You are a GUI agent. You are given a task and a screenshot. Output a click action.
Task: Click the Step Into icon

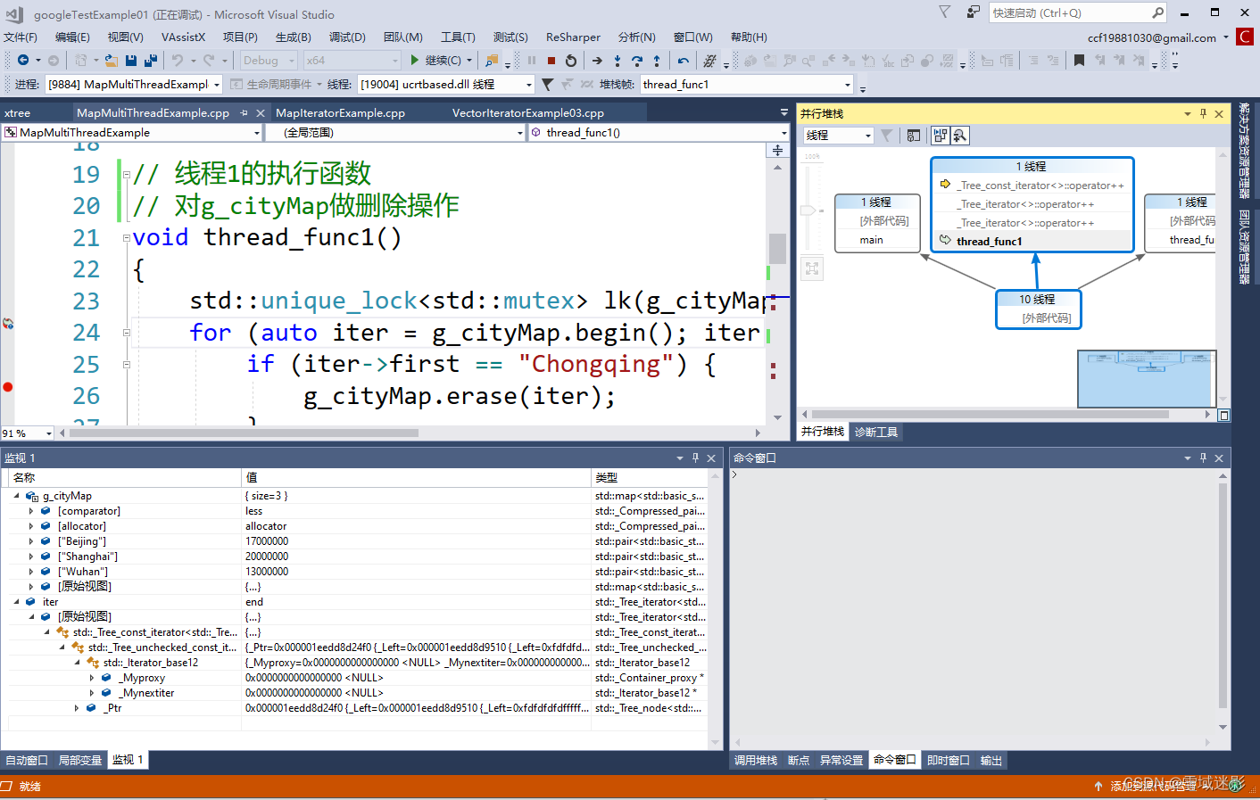pyautogui.click(x=618, y=61)
